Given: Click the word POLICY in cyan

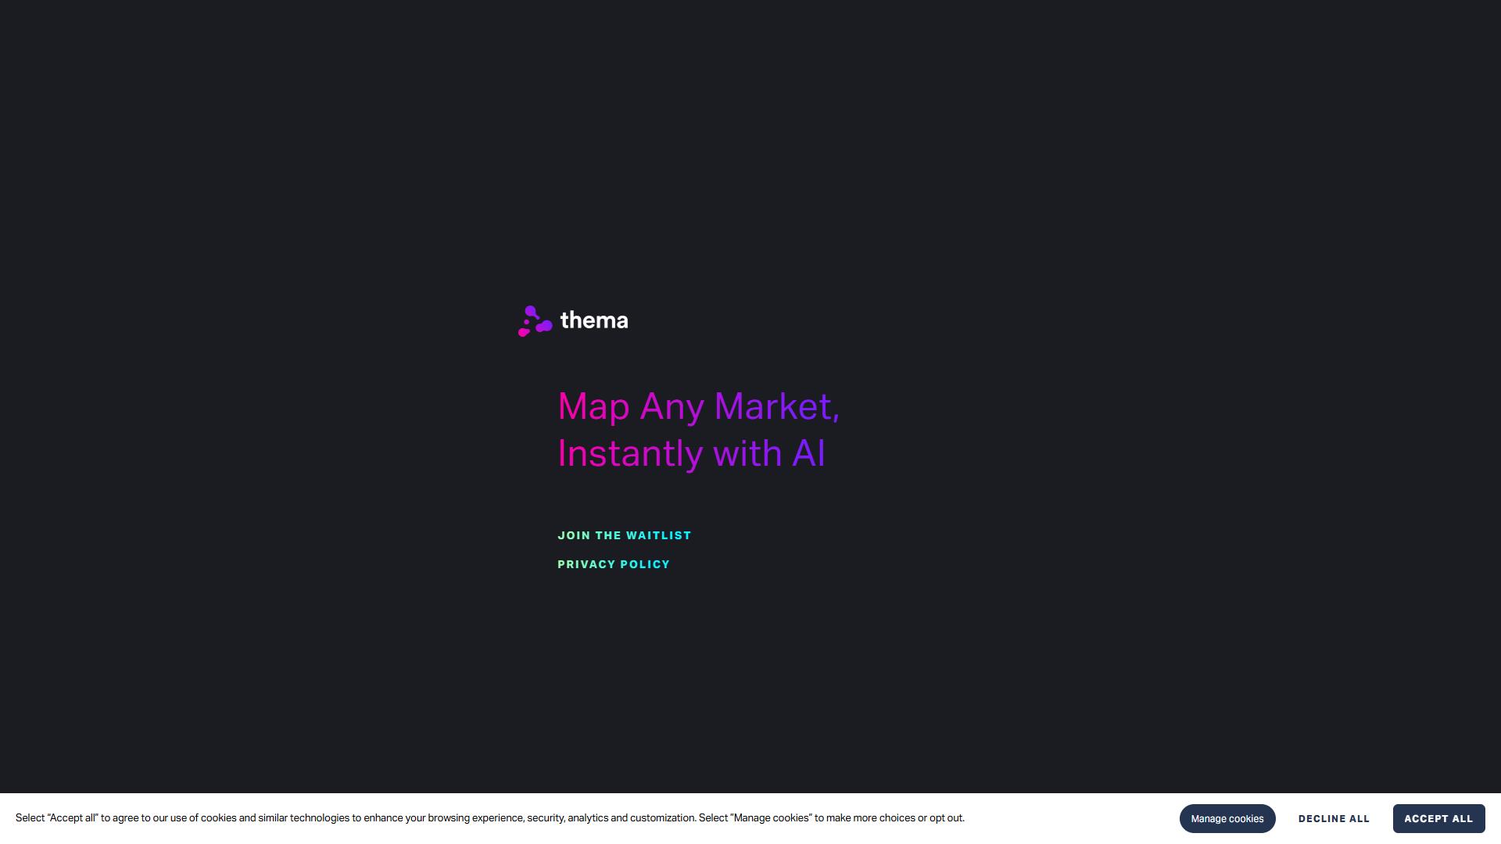Looking at the screenshot, I should [x=645, y=564].
